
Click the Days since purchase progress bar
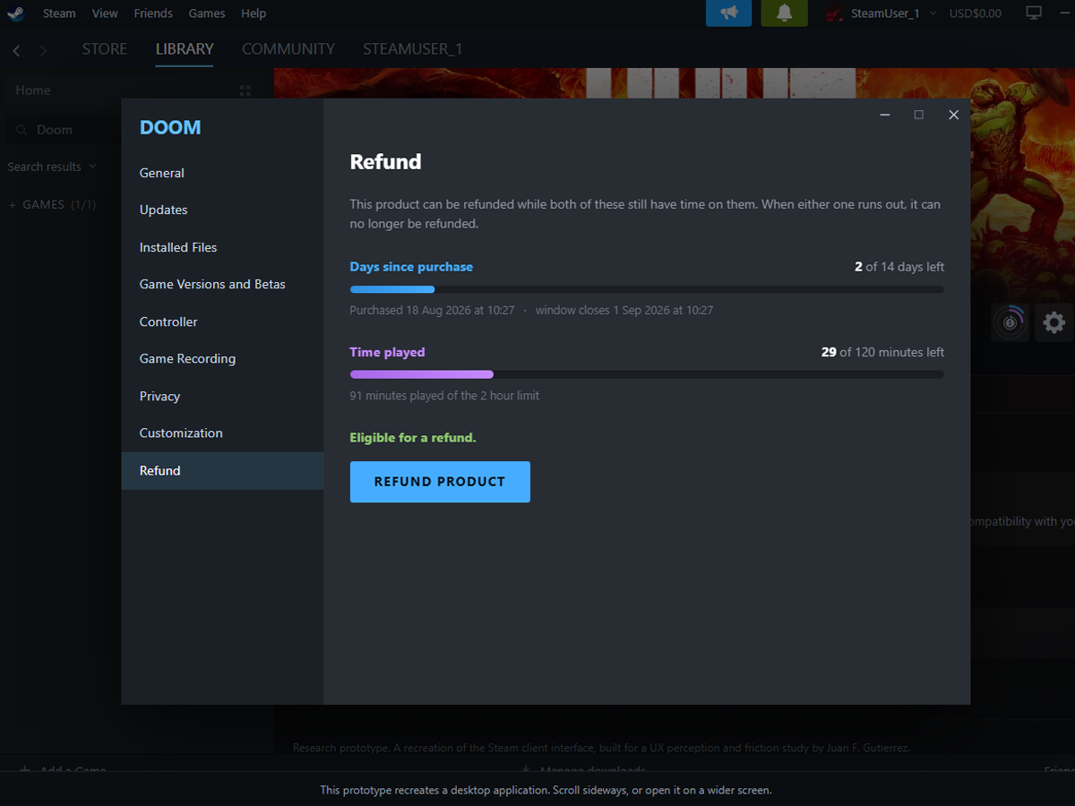click(x=647, y=289)
